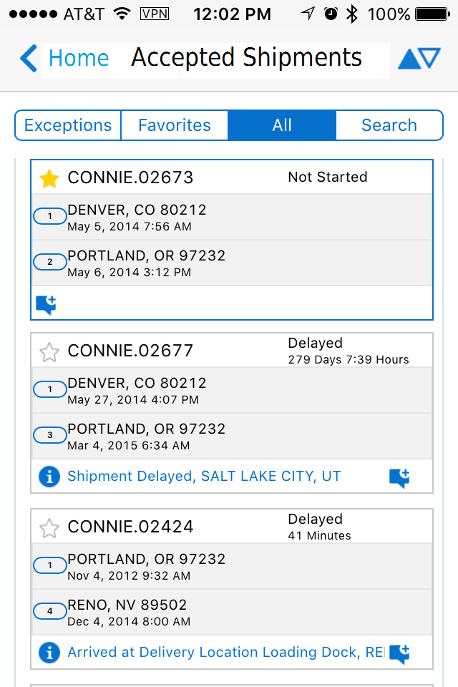Tap stop number 4 badge for RENO, NV 89502
Screen dimensions: 458x687
click(x=49, y=611)
